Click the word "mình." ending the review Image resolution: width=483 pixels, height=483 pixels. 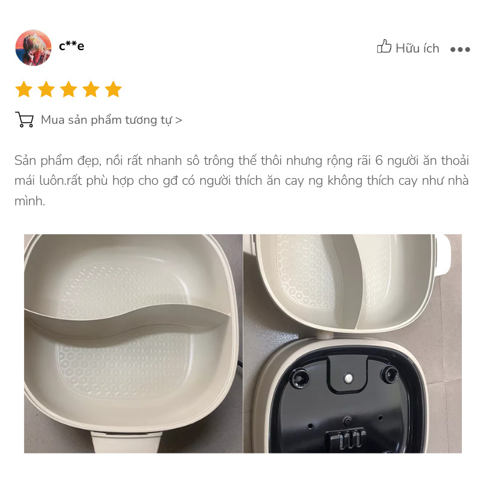click(x=30, y=201)
